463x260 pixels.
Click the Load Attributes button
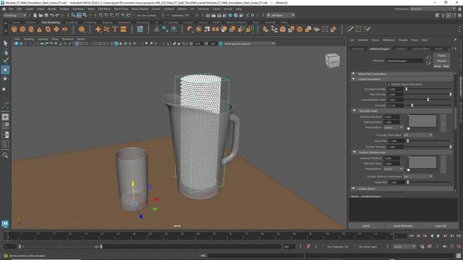403,226
